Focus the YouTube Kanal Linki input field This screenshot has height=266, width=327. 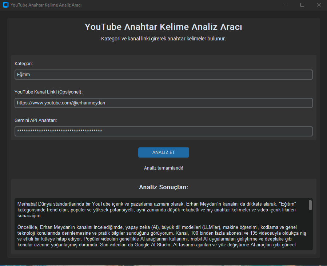click(x=164, y=103)
